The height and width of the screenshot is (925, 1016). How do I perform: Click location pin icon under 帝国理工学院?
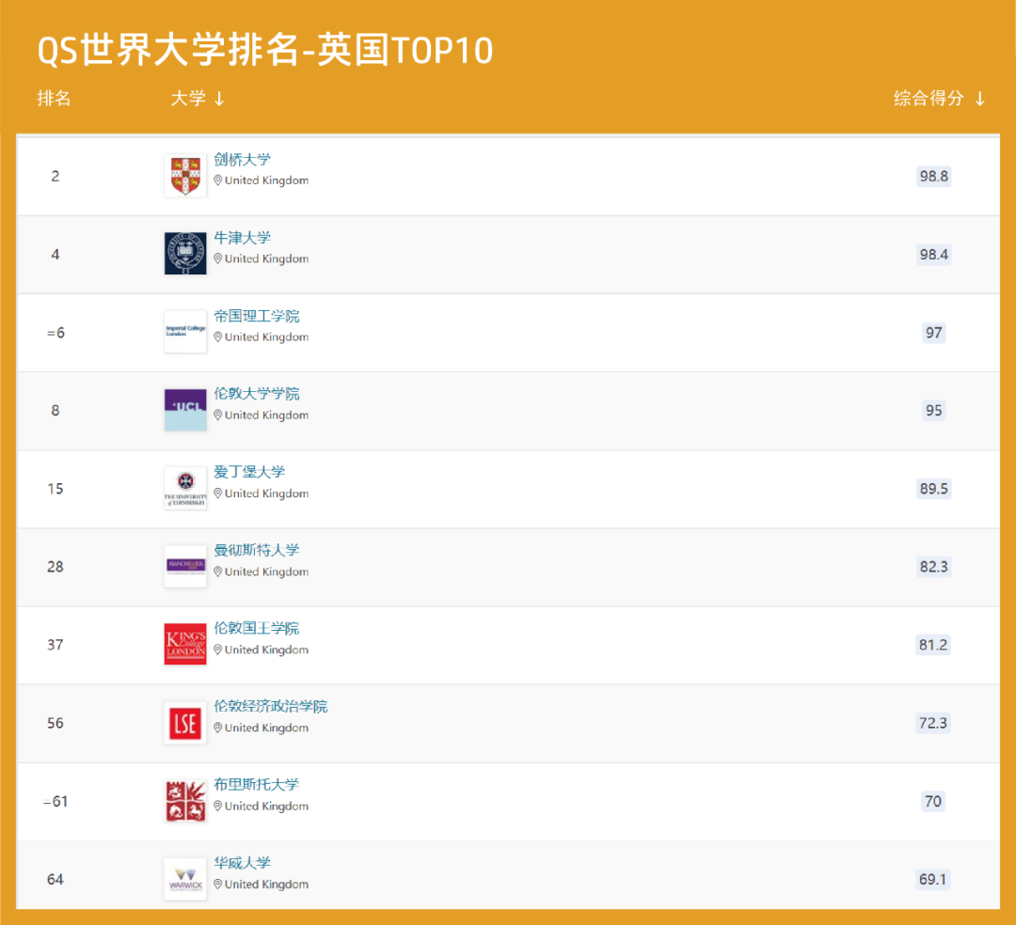pyautogui.click(x=218, y=337)
